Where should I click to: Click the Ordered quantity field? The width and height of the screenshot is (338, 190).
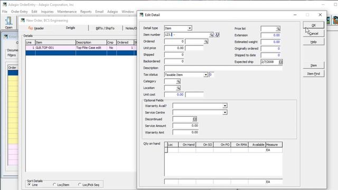tap(174, 41)
